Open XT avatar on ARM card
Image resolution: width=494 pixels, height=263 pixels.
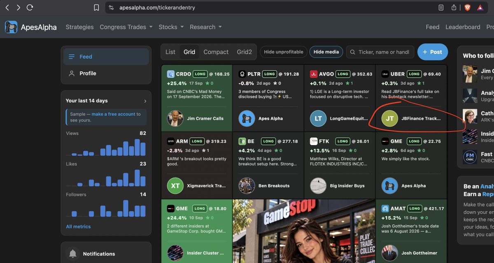click(175, 186)
